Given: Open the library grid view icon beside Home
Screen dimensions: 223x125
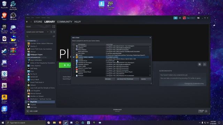Looking at the screenshot, I should point(54,26).
